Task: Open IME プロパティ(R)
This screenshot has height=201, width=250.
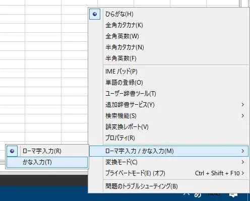Action: 169,138
